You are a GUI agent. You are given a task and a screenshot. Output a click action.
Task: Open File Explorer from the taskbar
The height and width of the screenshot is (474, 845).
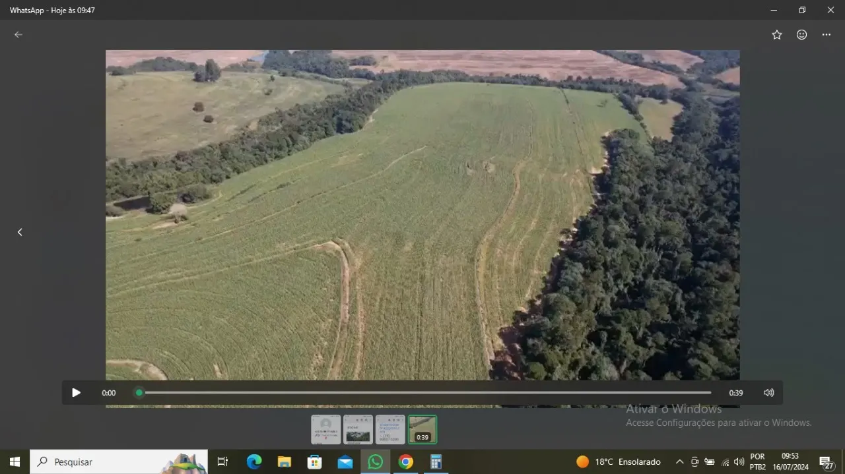coord(285,462)
